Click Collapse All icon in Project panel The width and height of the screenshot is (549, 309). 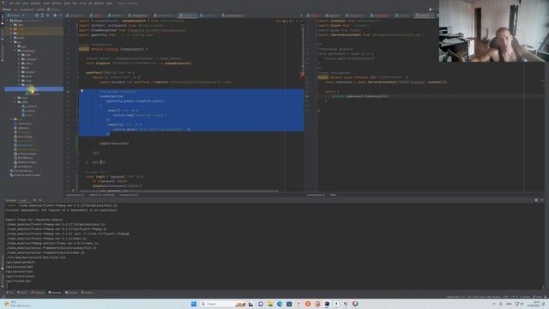click(x=48, y=15)
